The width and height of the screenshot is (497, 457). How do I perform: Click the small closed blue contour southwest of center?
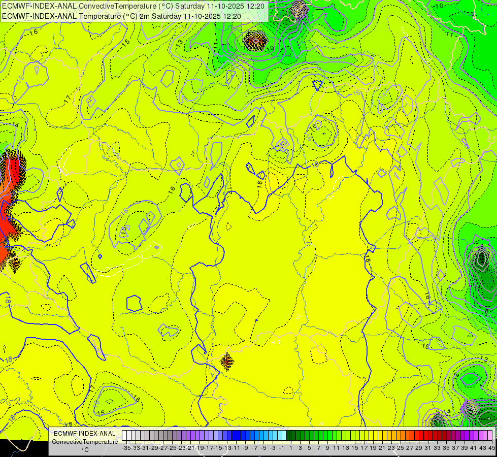[134, 304]
